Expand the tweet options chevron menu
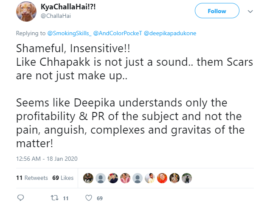 [x=250, y=11]
